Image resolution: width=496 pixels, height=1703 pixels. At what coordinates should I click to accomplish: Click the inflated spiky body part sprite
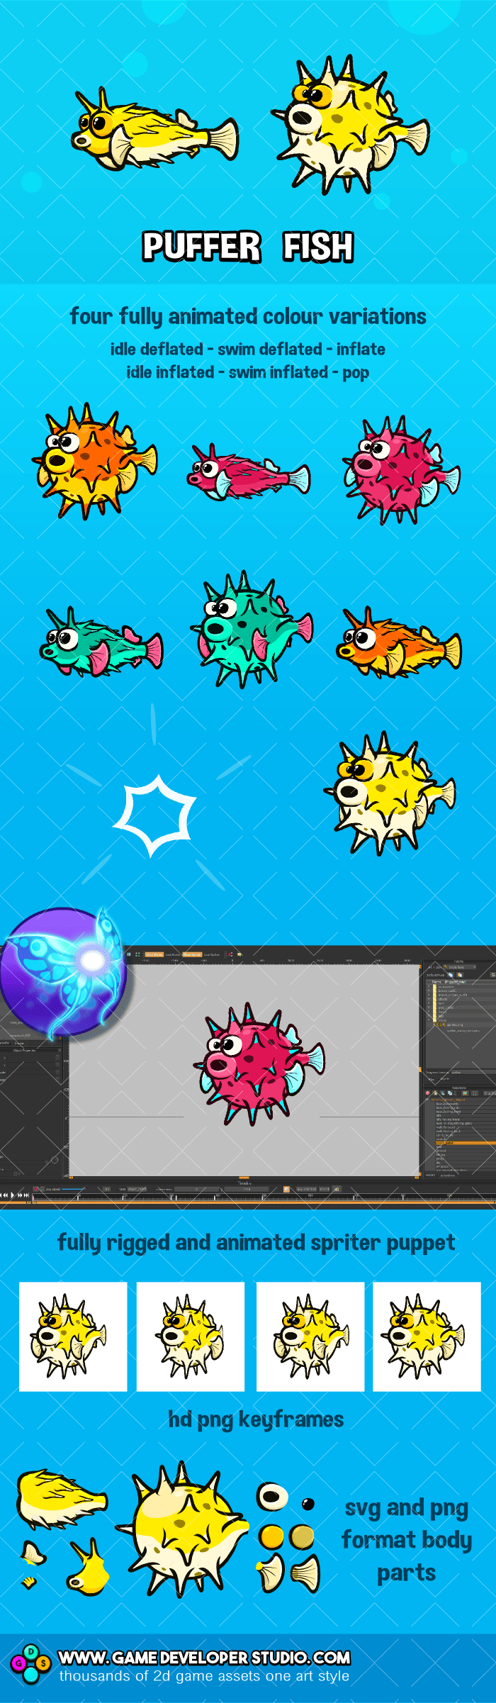tap(183, 1528)
